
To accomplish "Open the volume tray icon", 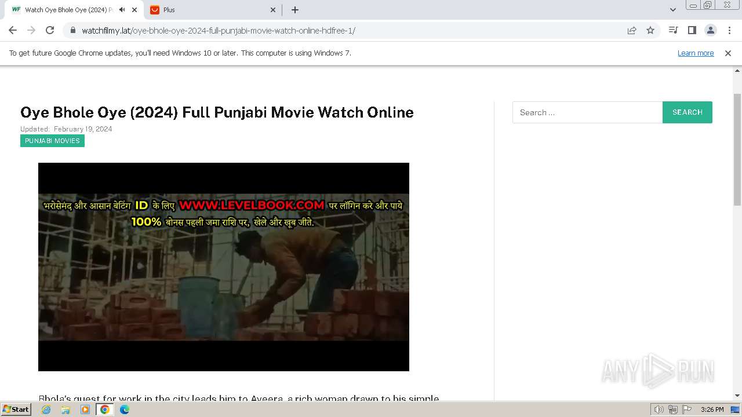I will [x=659, y=409].
